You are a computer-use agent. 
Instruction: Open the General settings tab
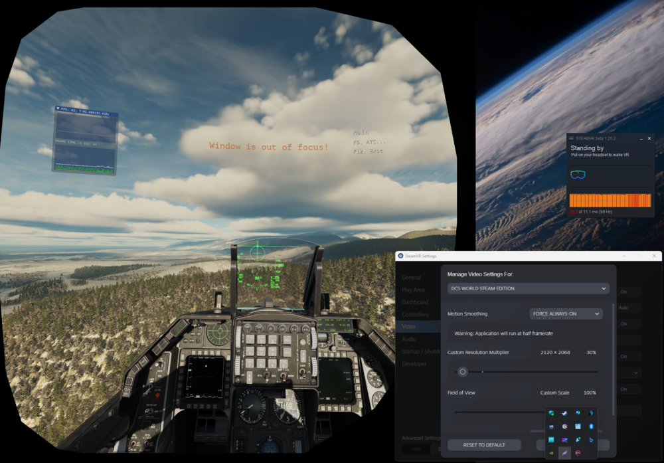pyautogui.click(x=411, y=278)
